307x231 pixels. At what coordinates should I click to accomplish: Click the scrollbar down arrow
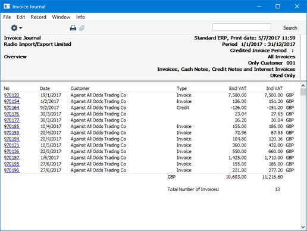click(303, 227)
